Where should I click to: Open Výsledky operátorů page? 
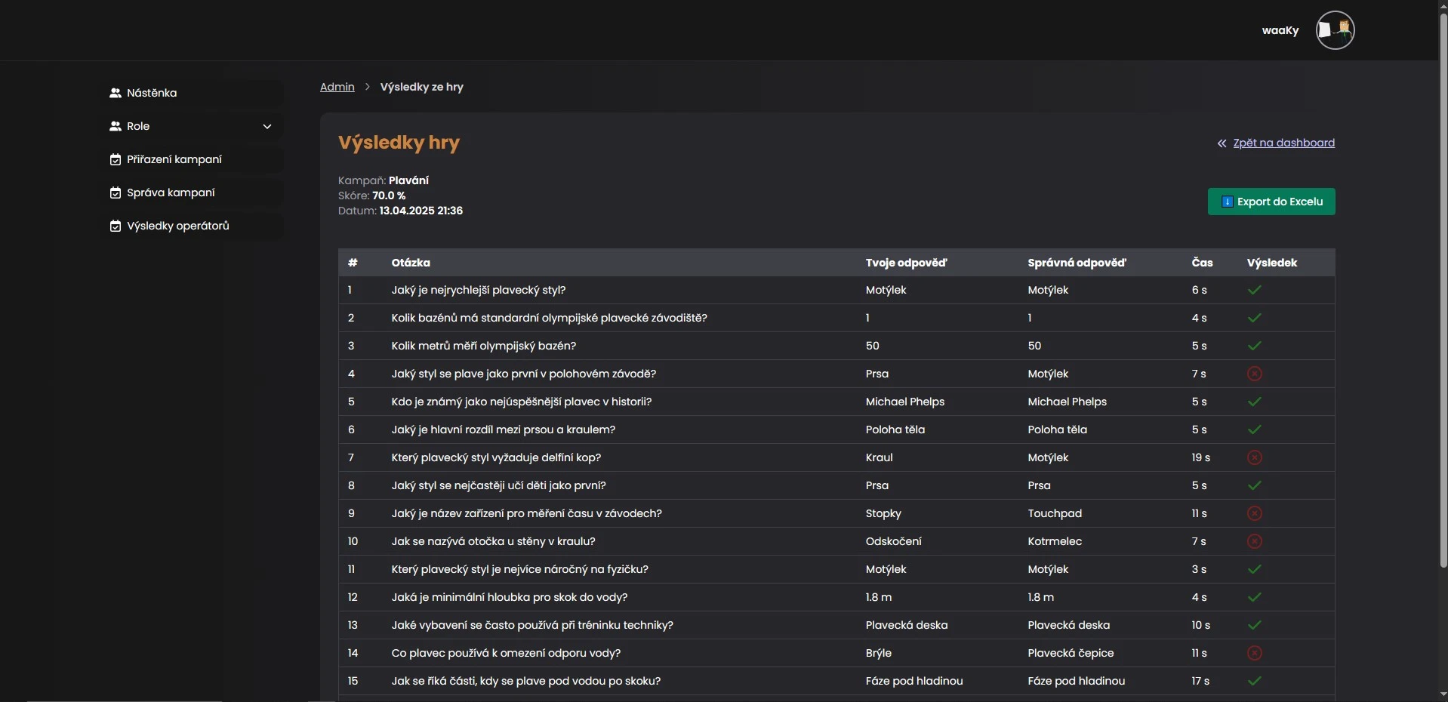tap(193, 226)
